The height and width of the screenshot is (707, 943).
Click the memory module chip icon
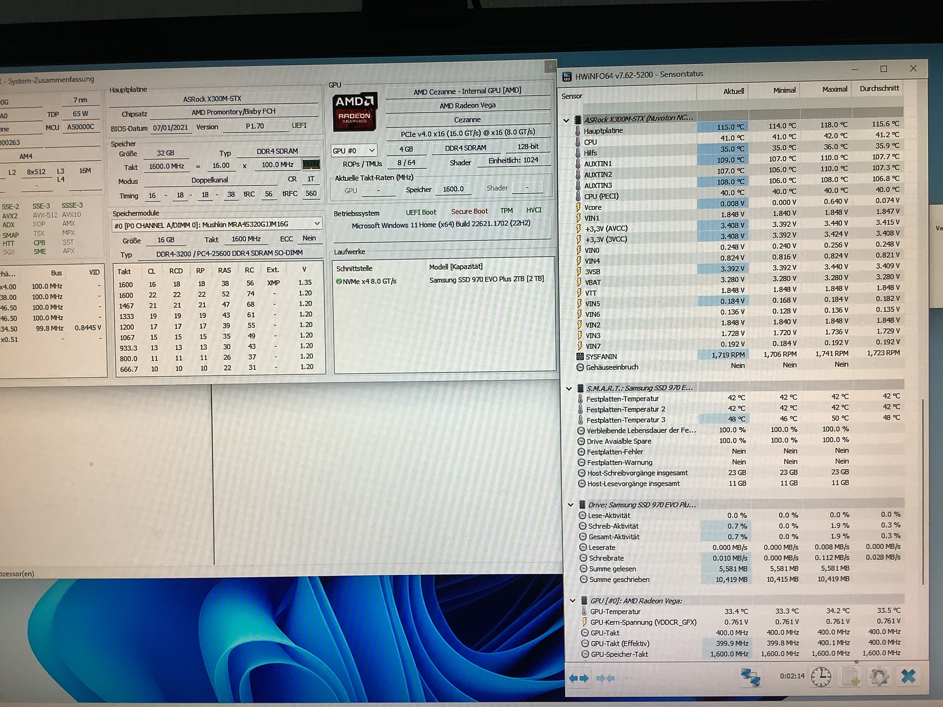click(x=311, y=164)
